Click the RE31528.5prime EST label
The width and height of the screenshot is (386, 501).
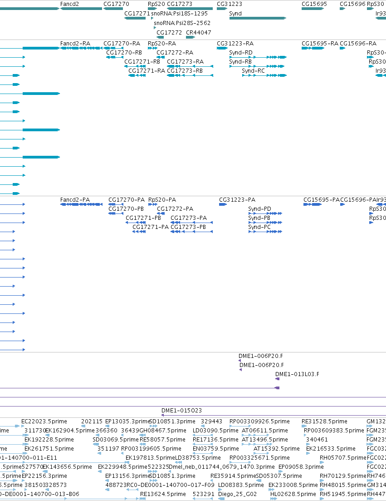click(x=325, y=422)
